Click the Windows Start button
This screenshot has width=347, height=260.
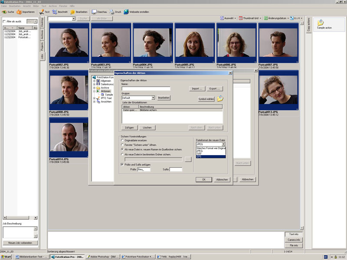pos(6,257)
